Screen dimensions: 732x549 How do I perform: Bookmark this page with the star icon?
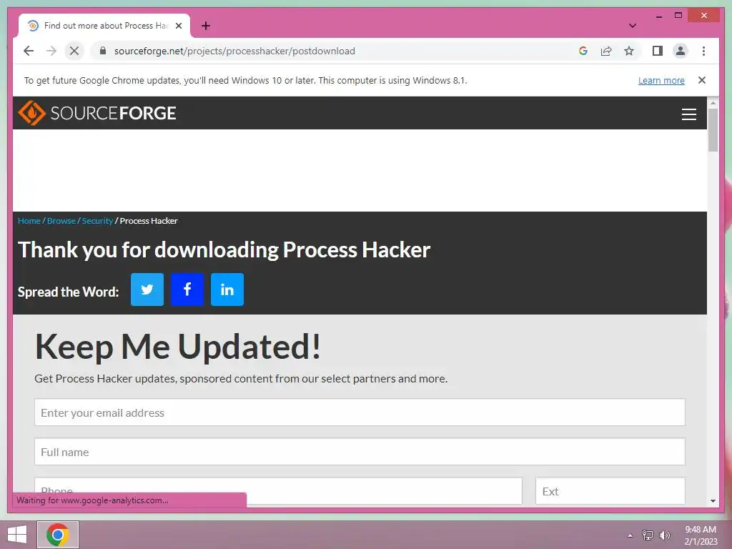pyautogui.click(x=629, y=51)
